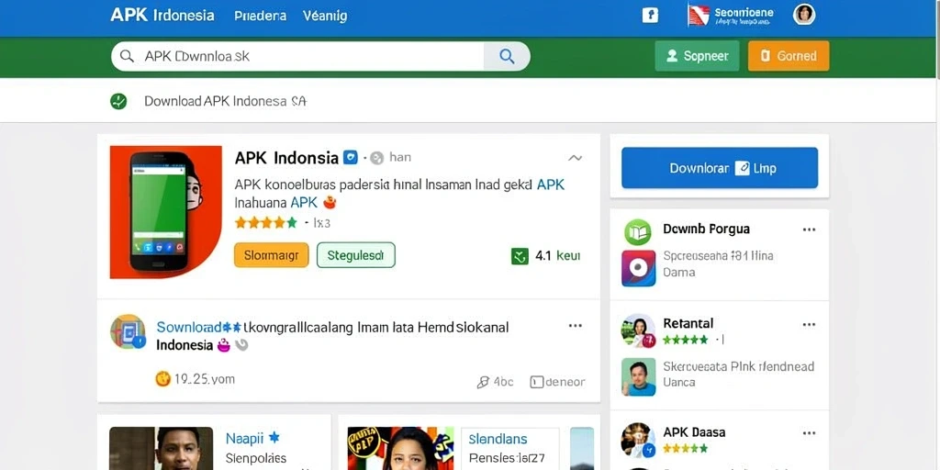Open the orange phone app thumbnail
Viewport: 940px width, 470px height.
click(166, 212)
